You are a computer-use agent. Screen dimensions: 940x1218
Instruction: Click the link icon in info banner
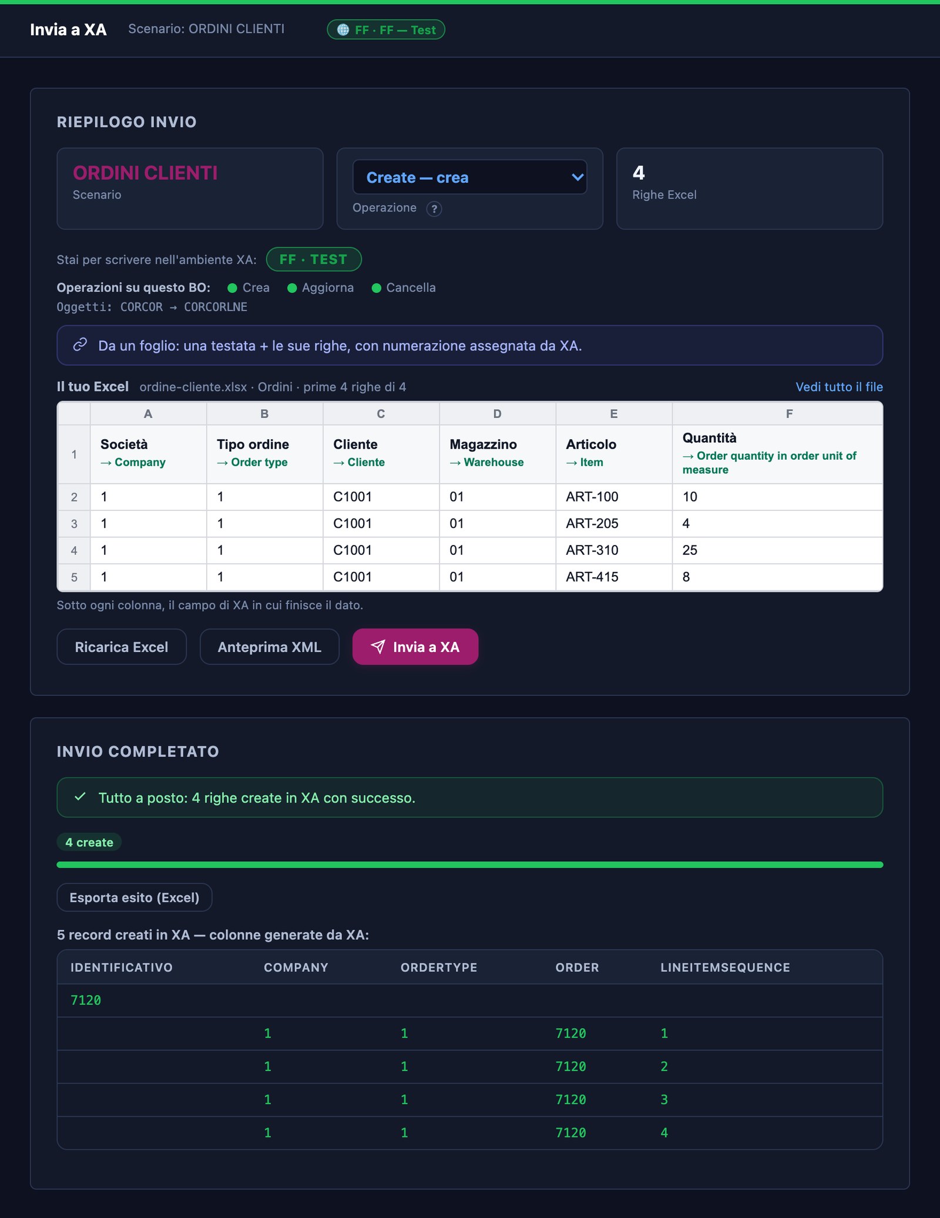coord(80,345)
